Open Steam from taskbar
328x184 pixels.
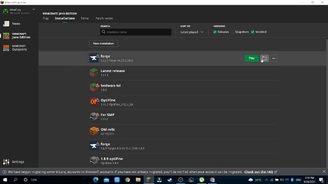pos(170,179)
